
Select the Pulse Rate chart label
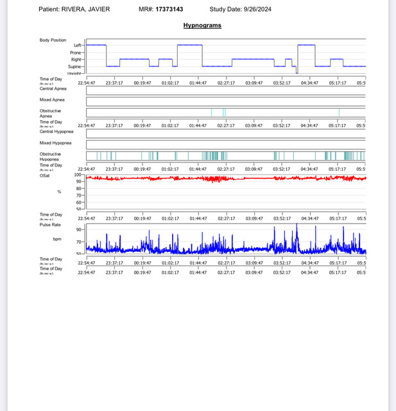(50, 225)
